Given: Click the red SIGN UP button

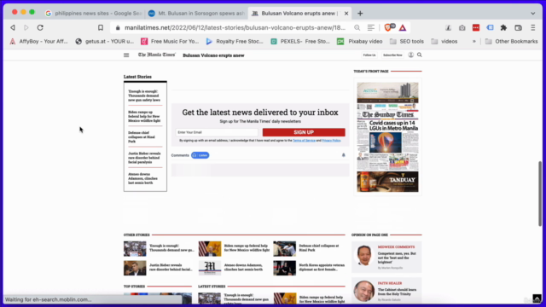Looking at the screenshot, I should point(304,132).
